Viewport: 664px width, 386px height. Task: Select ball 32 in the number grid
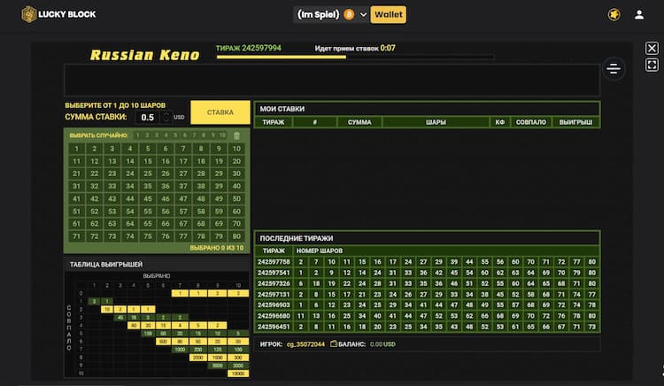[x=95, y=186]
